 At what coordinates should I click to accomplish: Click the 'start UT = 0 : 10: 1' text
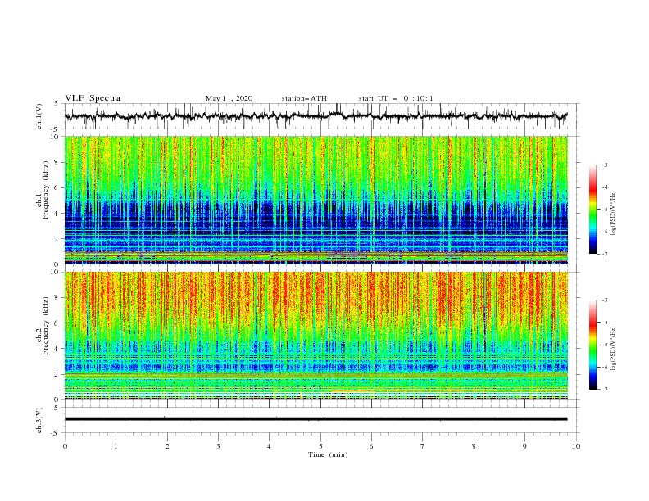click(x=396, y=98)
